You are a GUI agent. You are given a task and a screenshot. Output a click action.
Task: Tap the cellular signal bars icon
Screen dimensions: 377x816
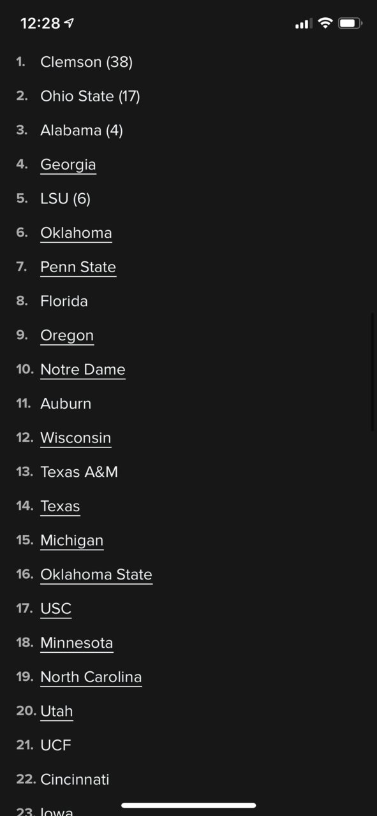point(303,24)
